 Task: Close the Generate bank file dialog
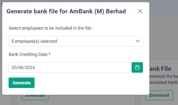pos(140,11)
